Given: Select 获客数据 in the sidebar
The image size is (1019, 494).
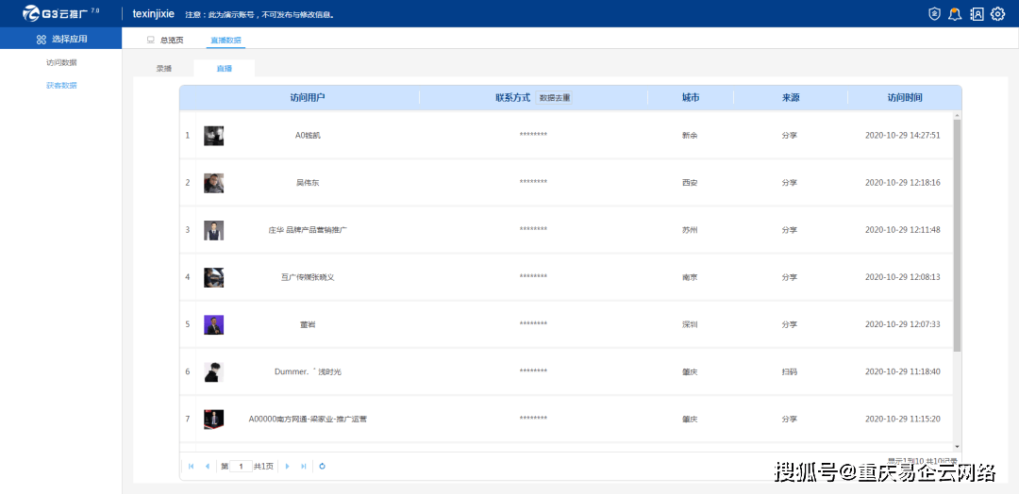Looking at the screenshot, I should pos(61,85).
